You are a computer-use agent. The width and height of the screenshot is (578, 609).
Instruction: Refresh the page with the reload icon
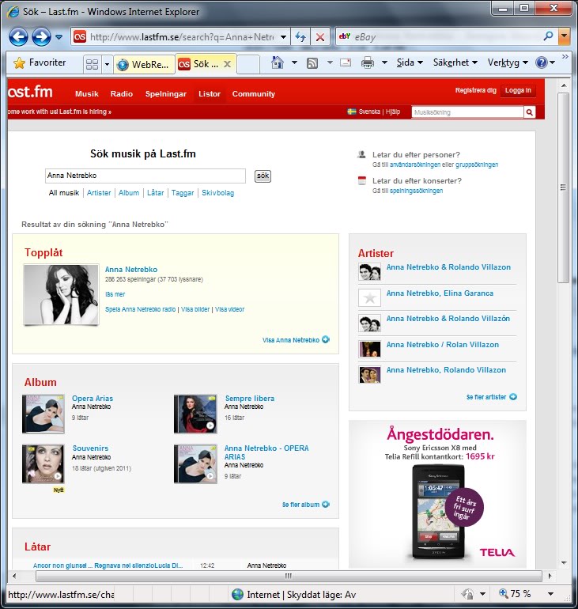click(x=300, y=37)
